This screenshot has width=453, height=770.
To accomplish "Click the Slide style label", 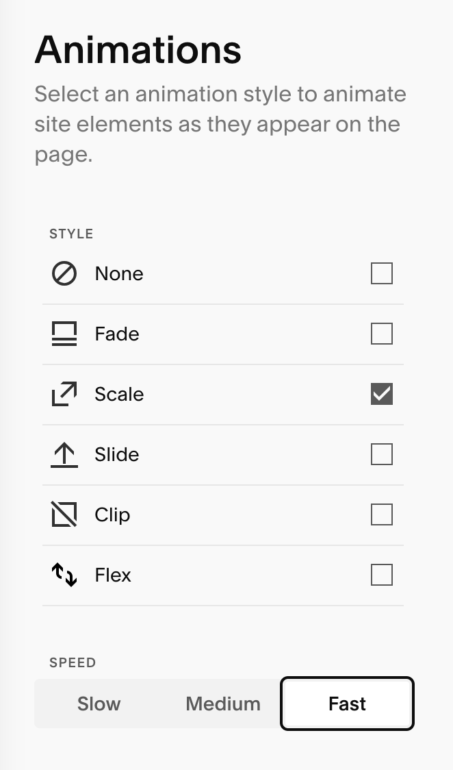I will (x=117, y=455).
